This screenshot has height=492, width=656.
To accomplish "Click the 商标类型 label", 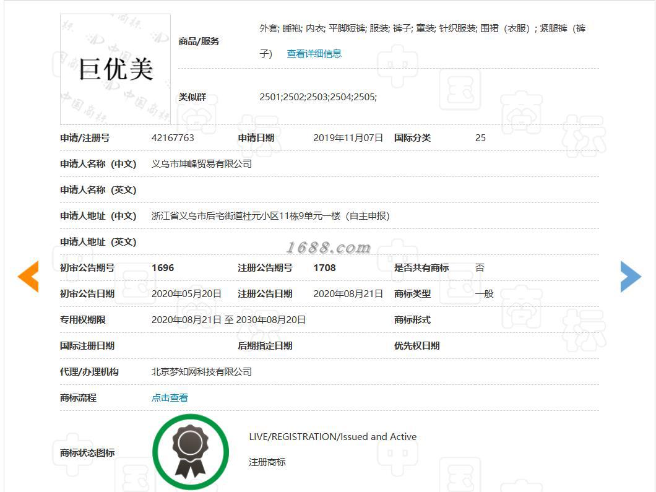I will pos(413,294).
